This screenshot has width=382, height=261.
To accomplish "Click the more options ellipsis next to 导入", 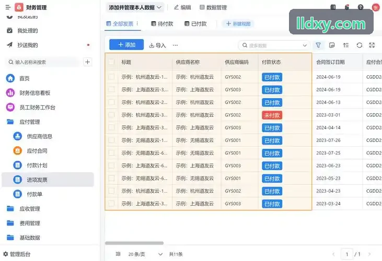I will (175, 45).
